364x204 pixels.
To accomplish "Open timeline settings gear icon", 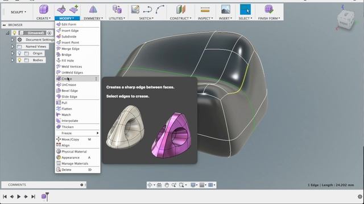I will [360, 197].
